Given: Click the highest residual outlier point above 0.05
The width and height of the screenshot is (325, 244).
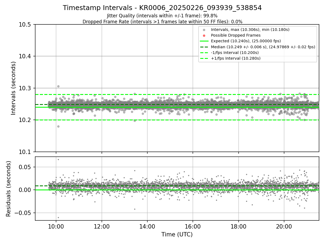Looking at the screenshot, I should click(58, 159).
